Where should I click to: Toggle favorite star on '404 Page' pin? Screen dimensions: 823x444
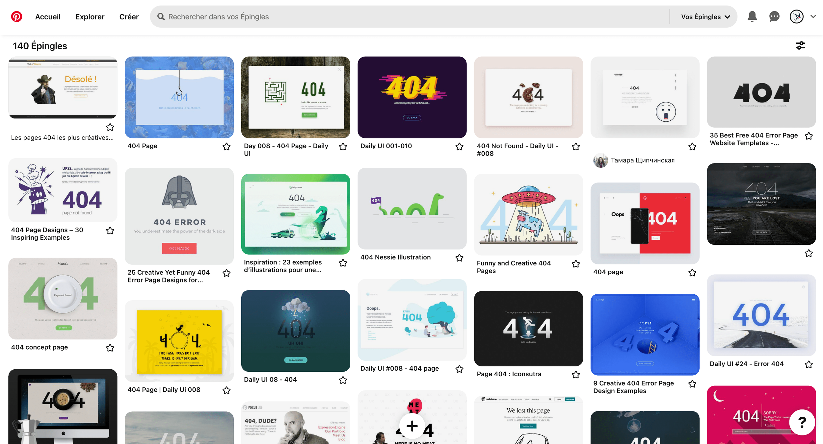pos(226,147)
